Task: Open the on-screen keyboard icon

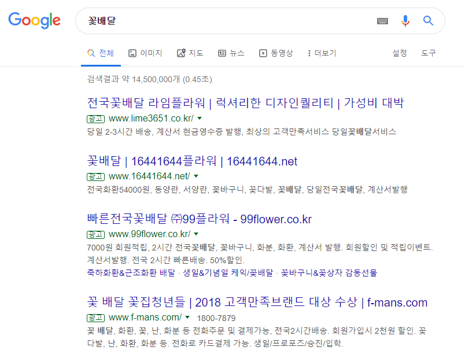Action: coord(382,21)
